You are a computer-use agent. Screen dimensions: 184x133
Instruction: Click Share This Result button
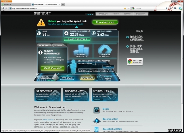[x=77, y=39]
